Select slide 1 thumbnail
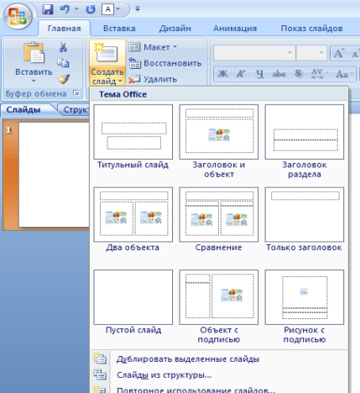 [54, 175]
